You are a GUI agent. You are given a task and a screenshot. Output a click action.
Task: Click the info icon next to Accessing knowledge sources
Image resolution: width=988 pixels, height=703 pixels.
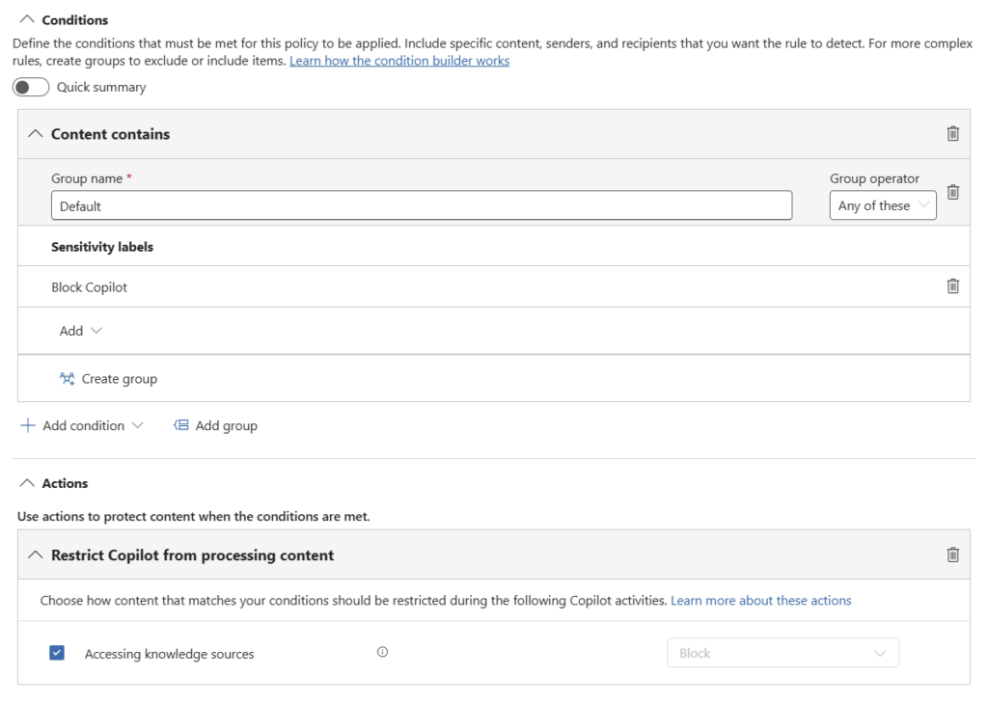tap(382, 652)
